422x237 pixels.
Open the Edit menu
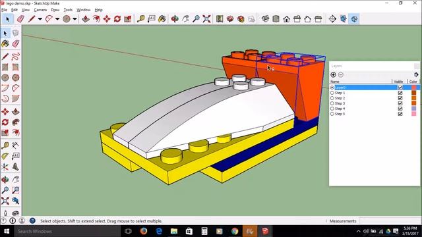pos(15,10)
